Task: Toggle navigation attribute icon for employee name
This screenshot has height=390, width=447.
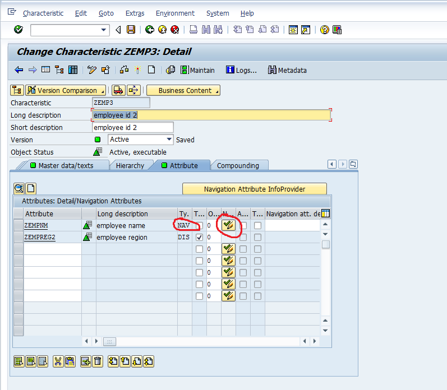Action: 228,225
